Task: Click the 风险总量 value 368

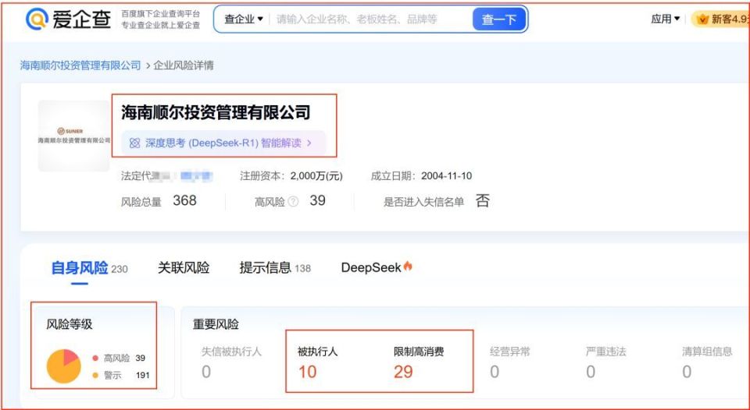Action: pyautogui.click(x=184, y=200)
